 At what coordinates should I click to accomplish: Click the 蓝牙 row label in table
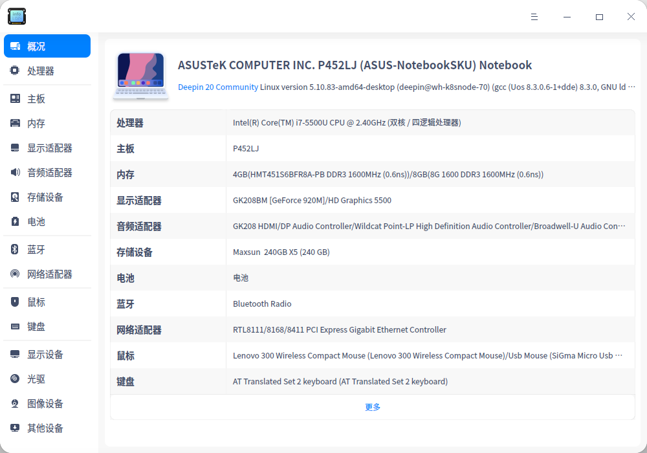(126, 304)
